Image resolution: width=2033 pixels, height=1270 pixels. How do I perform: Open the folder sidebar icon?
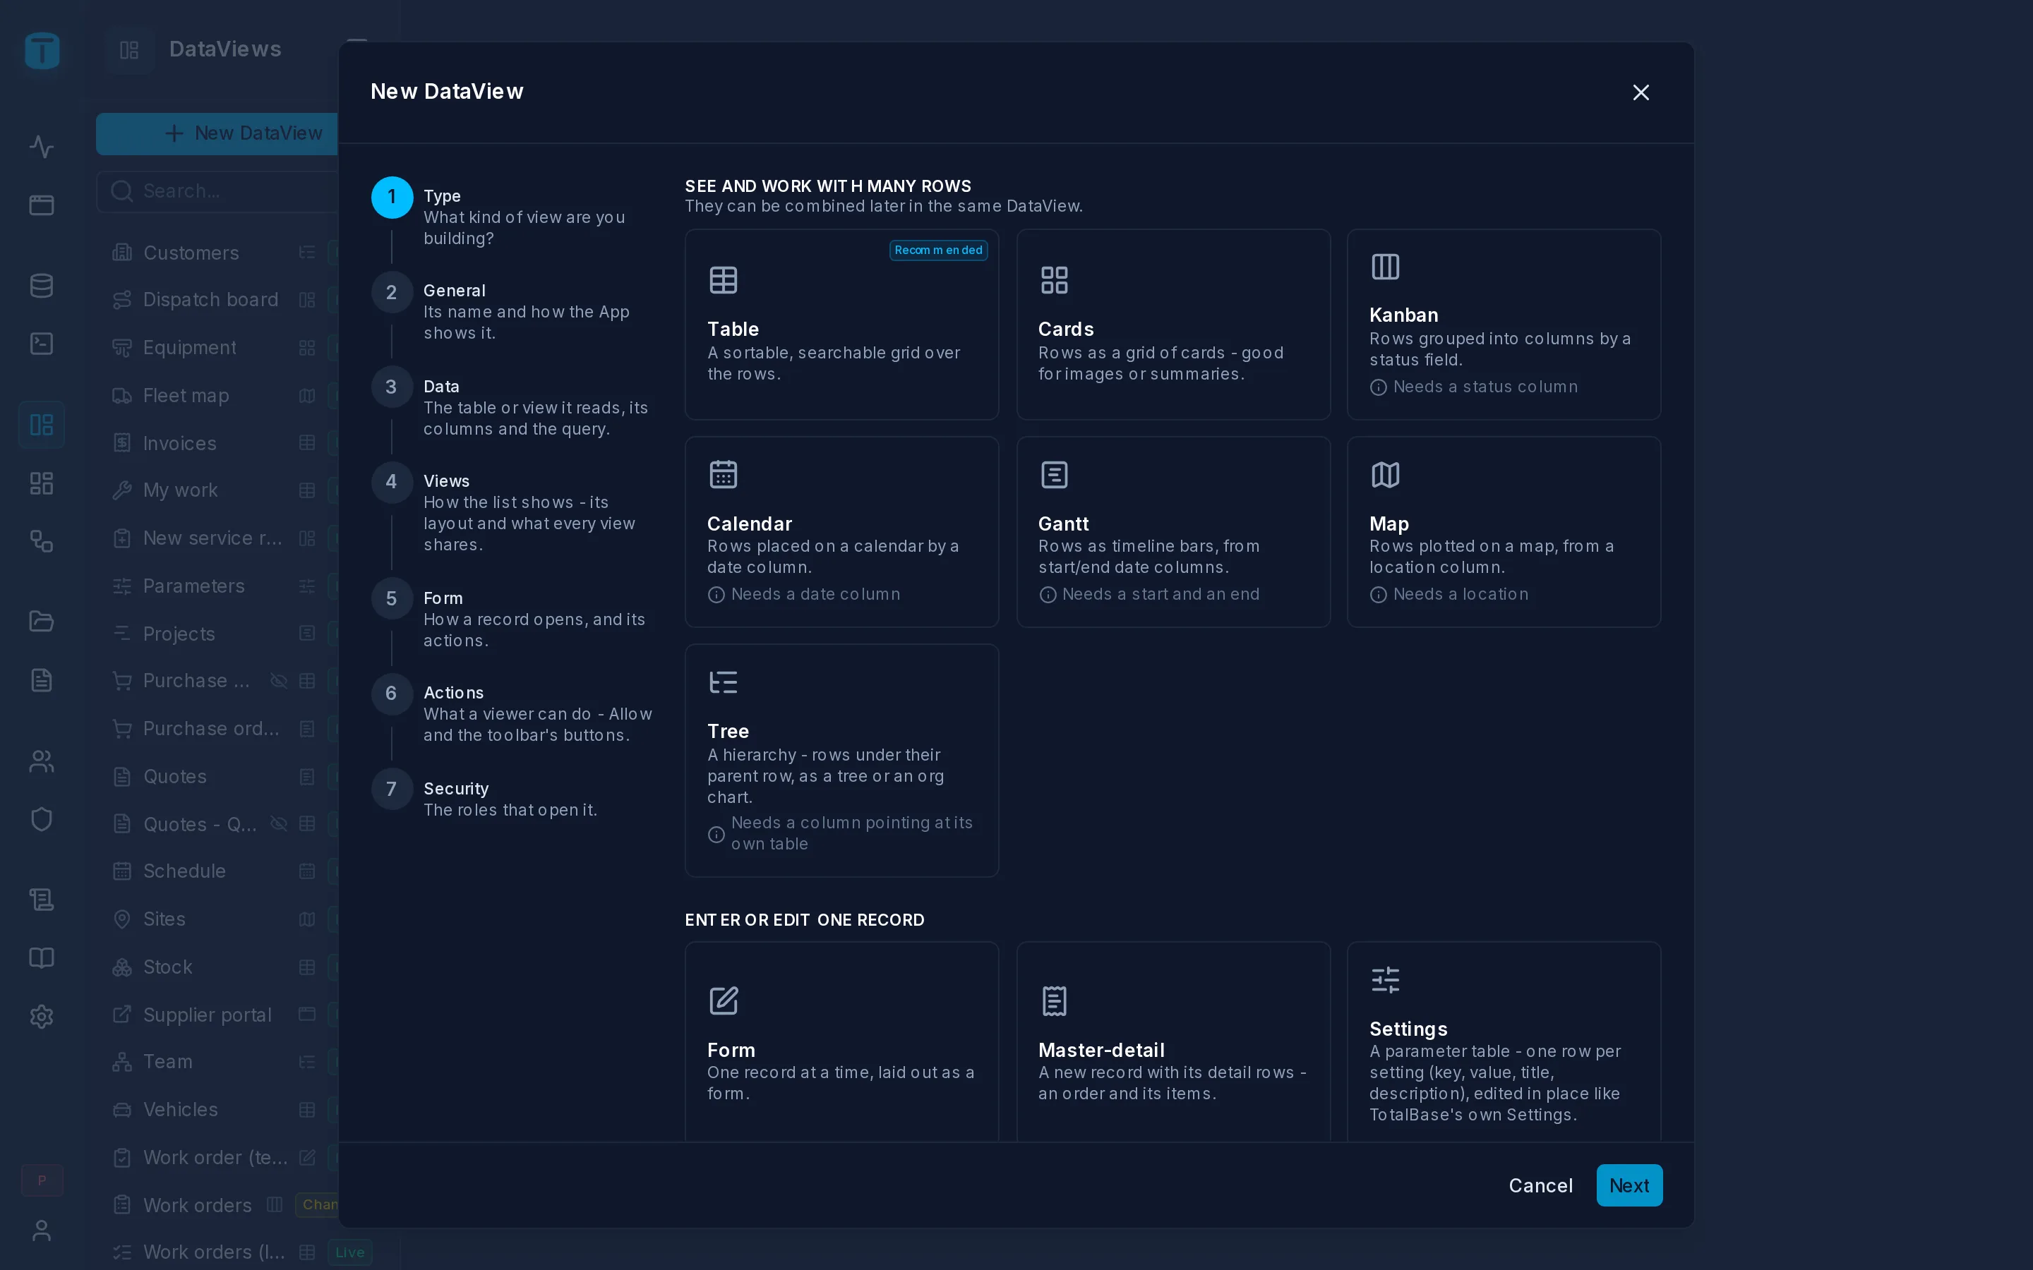point(42,622)
